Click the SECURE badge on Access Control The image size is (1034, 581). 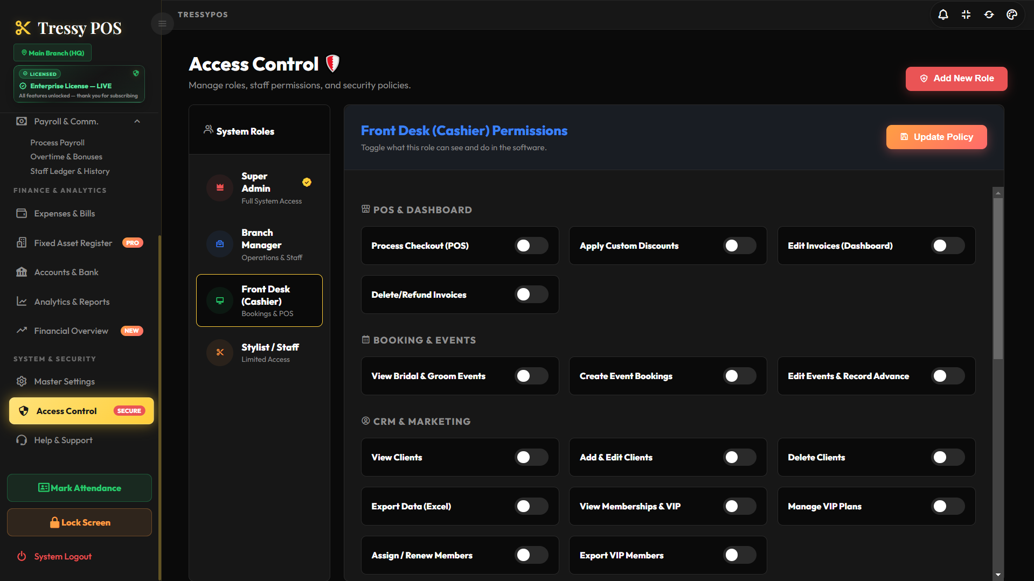point(129,411)
